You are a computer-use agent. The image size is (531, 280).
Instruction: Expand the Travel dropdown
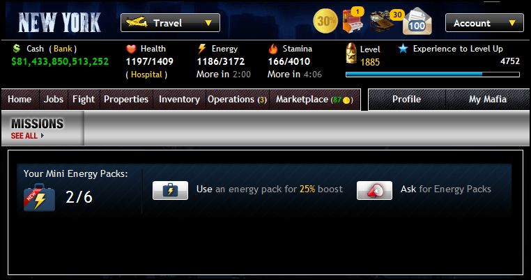point(170,23)
